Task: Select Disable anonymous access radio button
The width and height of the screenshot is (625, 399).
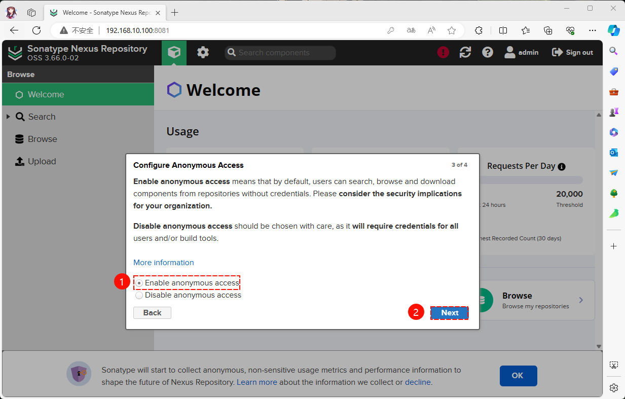Action: pos(139,295)
